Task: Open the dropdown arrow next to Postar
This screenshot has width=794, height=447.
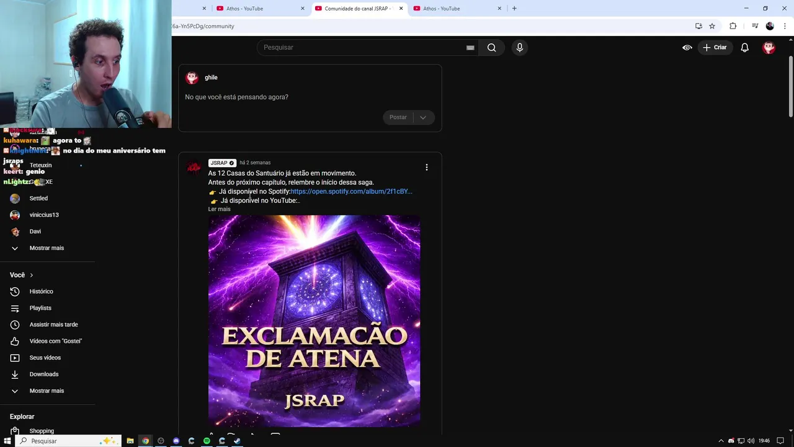Action: coord(423,117)
